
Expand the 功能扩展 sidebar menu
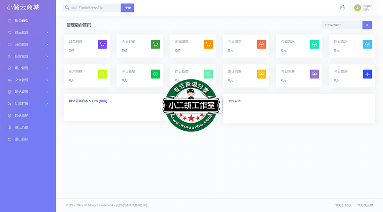click(x=28, y=104)
